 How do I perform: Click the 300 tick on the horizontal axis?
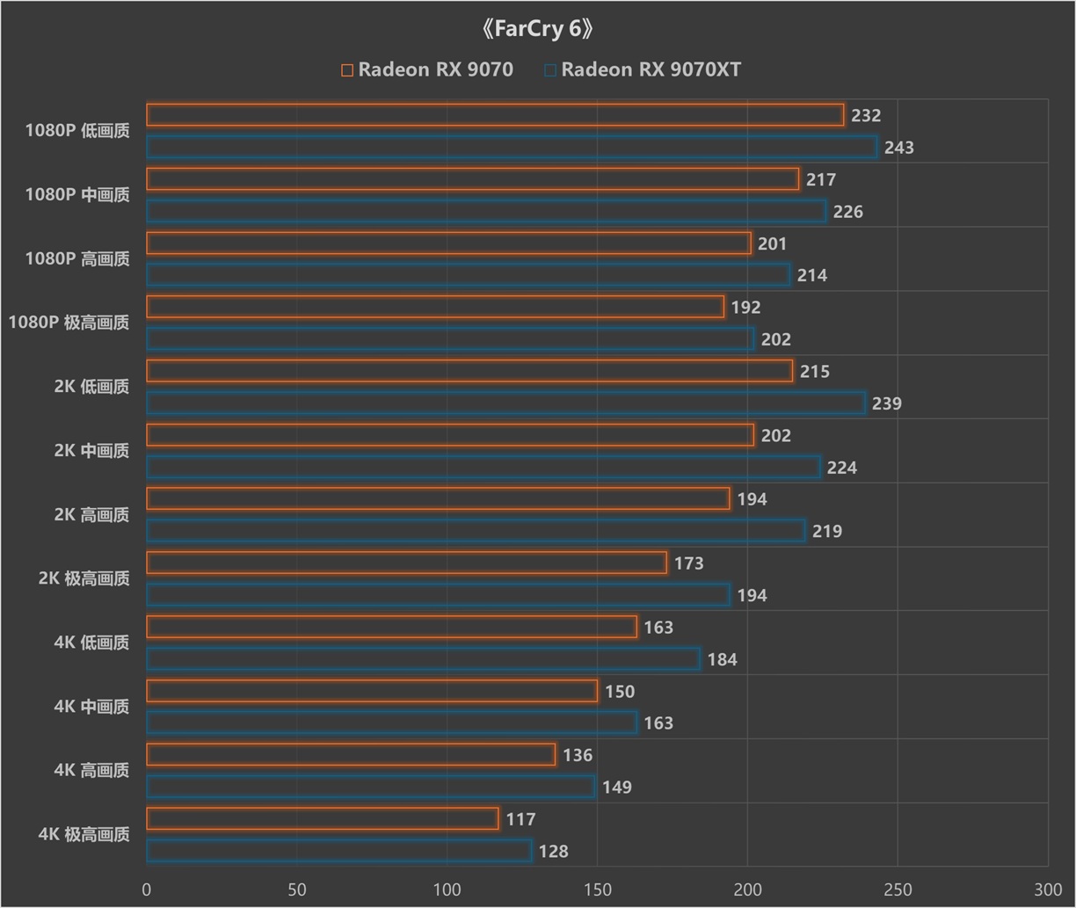click(1048, 890)
